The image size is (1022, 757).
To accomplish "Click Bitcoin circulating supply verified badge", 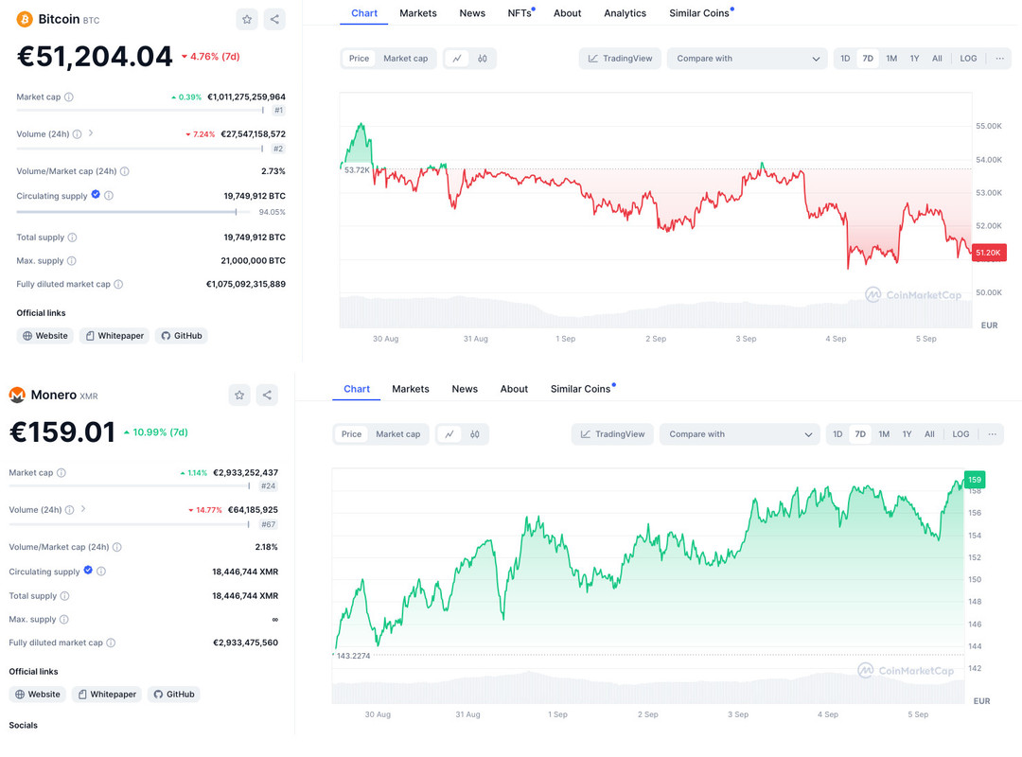I will pos(96,194).
